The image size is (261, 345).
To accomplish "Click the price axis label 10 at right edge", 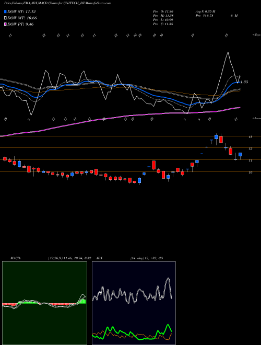I will (250, 172).
